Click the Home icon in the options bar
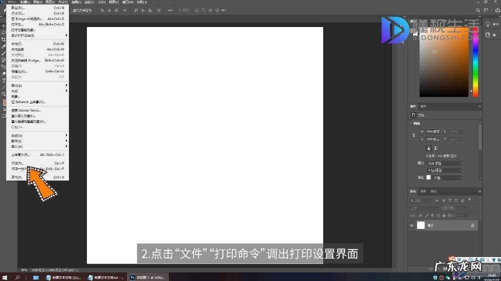Viewport: 501px width, 281px height. click(x=4, y=10)
